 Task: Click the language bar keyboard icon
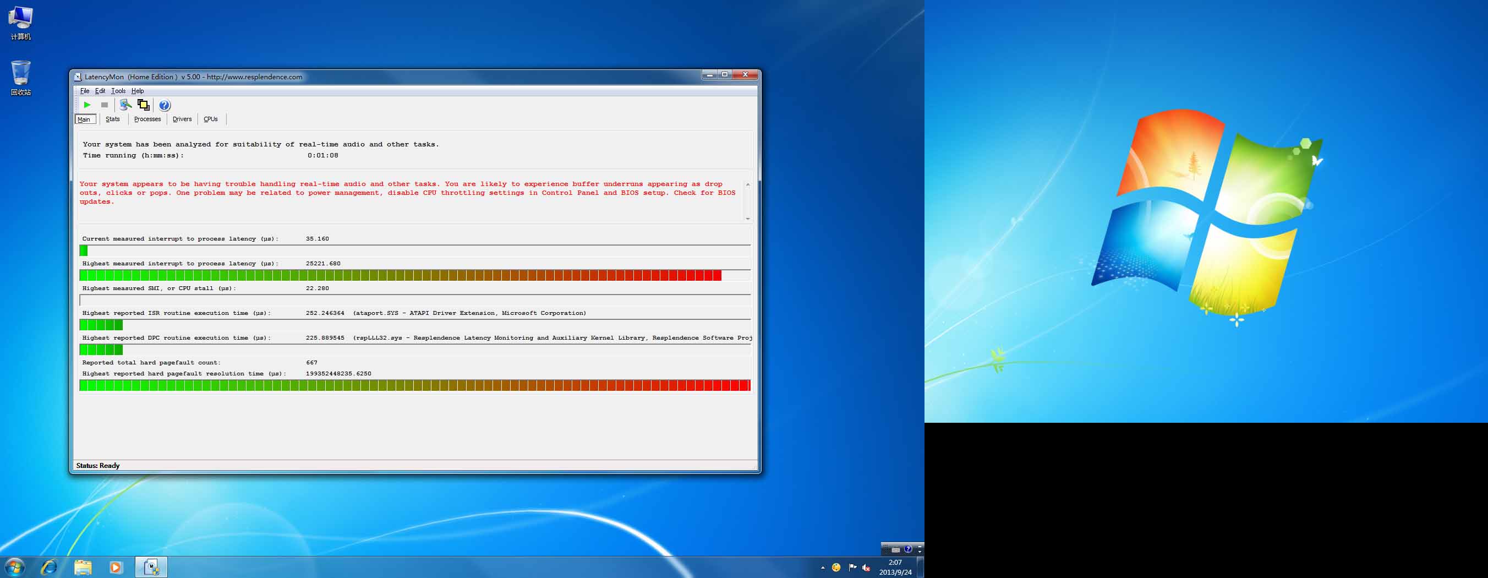coord(895,549)
